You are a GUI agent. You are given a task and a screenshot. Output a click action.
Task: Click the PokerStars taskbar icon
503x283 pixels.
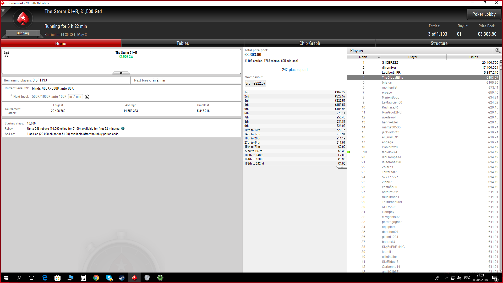coord(134,278)
